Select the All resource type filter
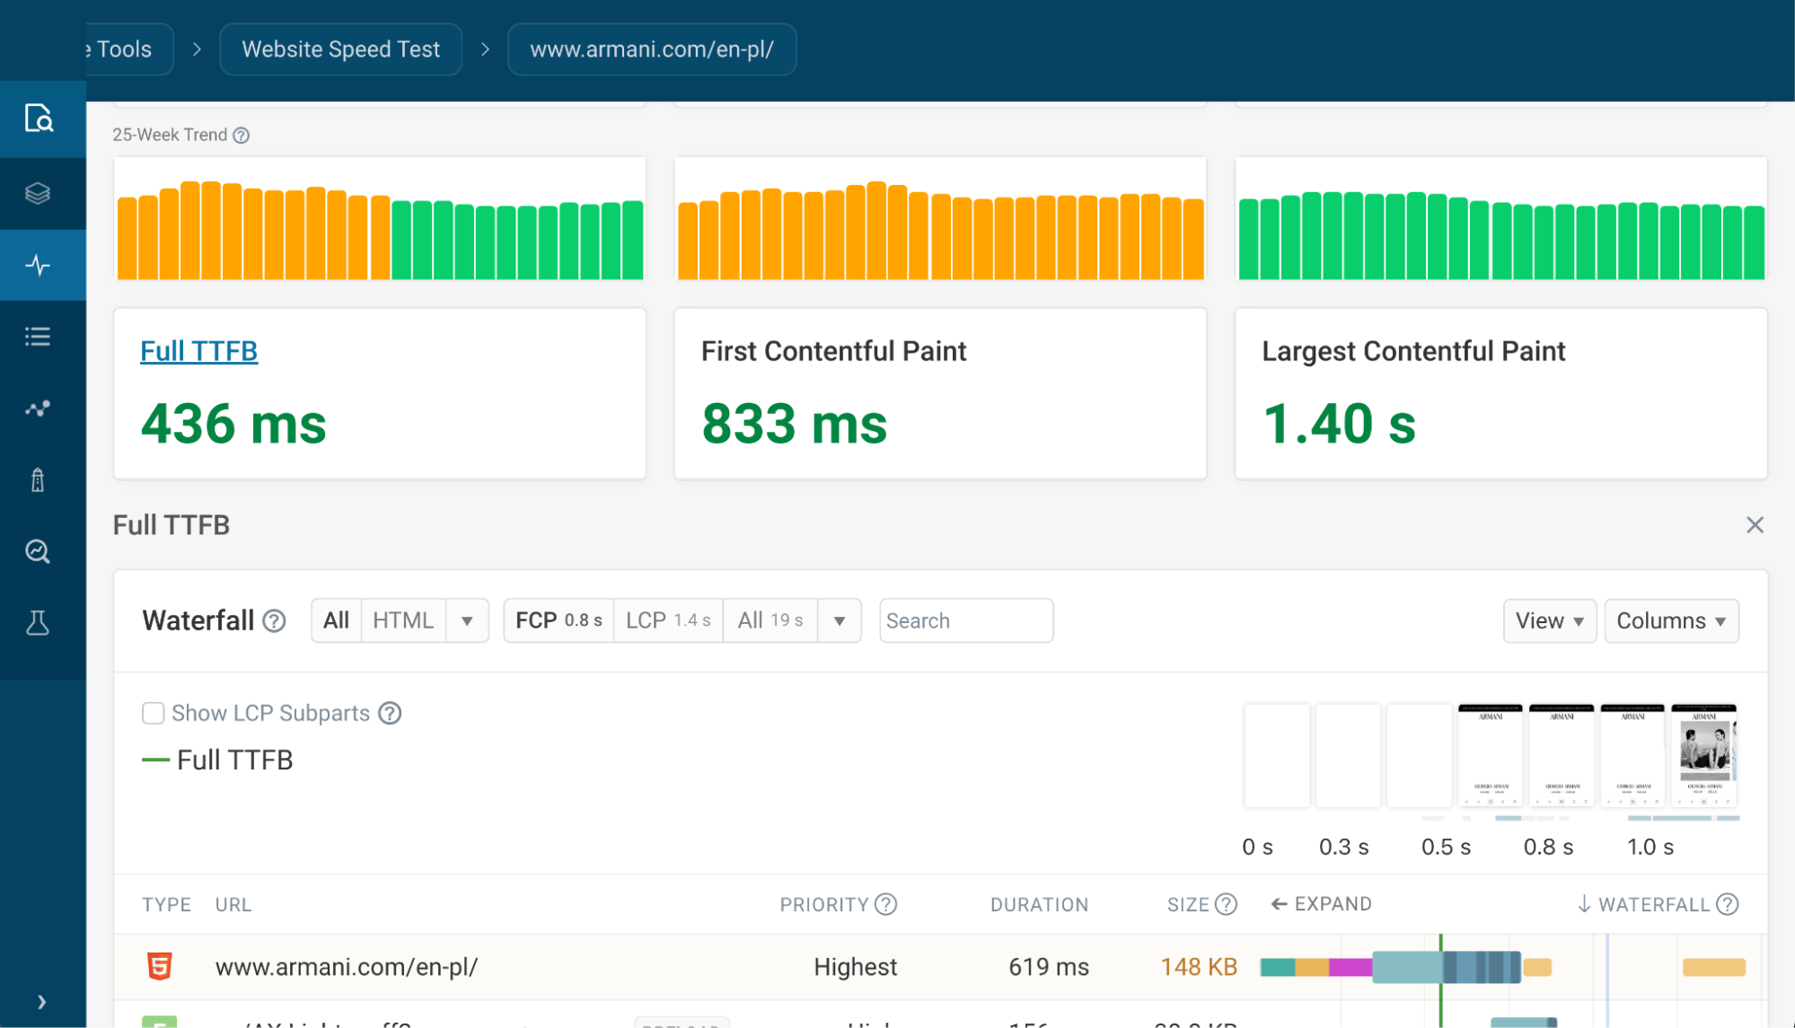The height and width of the screenshot is (1028, 1795). 336,620
